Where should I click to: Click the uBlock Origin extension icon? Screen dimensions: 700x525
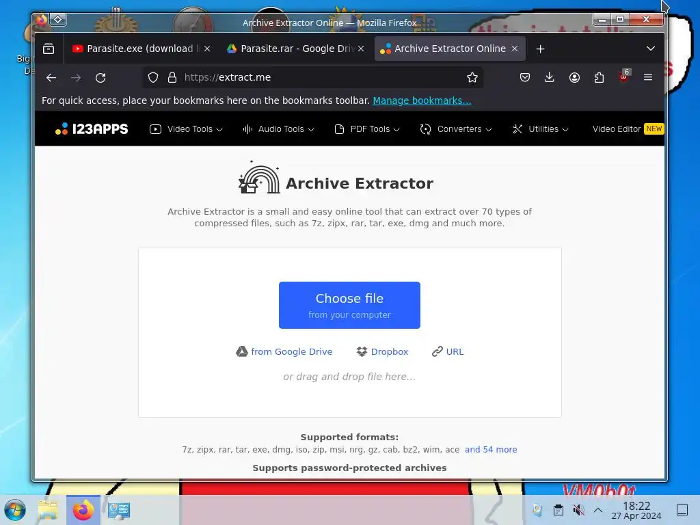point(623,77)
